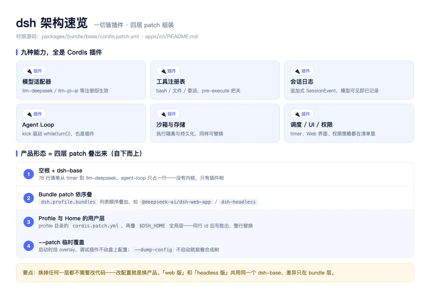
Task: Click the 插件 badge label on 模型适配器 card
Action: click(x=37, y=71)
